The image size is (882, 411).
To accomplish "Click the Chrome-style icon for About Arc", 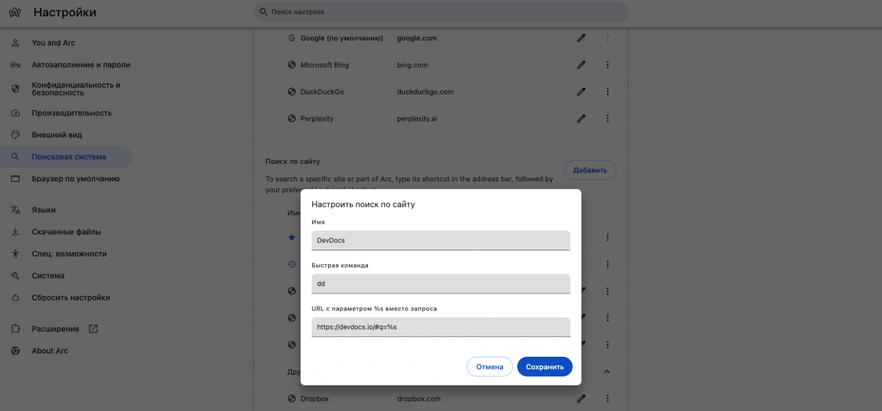I will point(15,351).
